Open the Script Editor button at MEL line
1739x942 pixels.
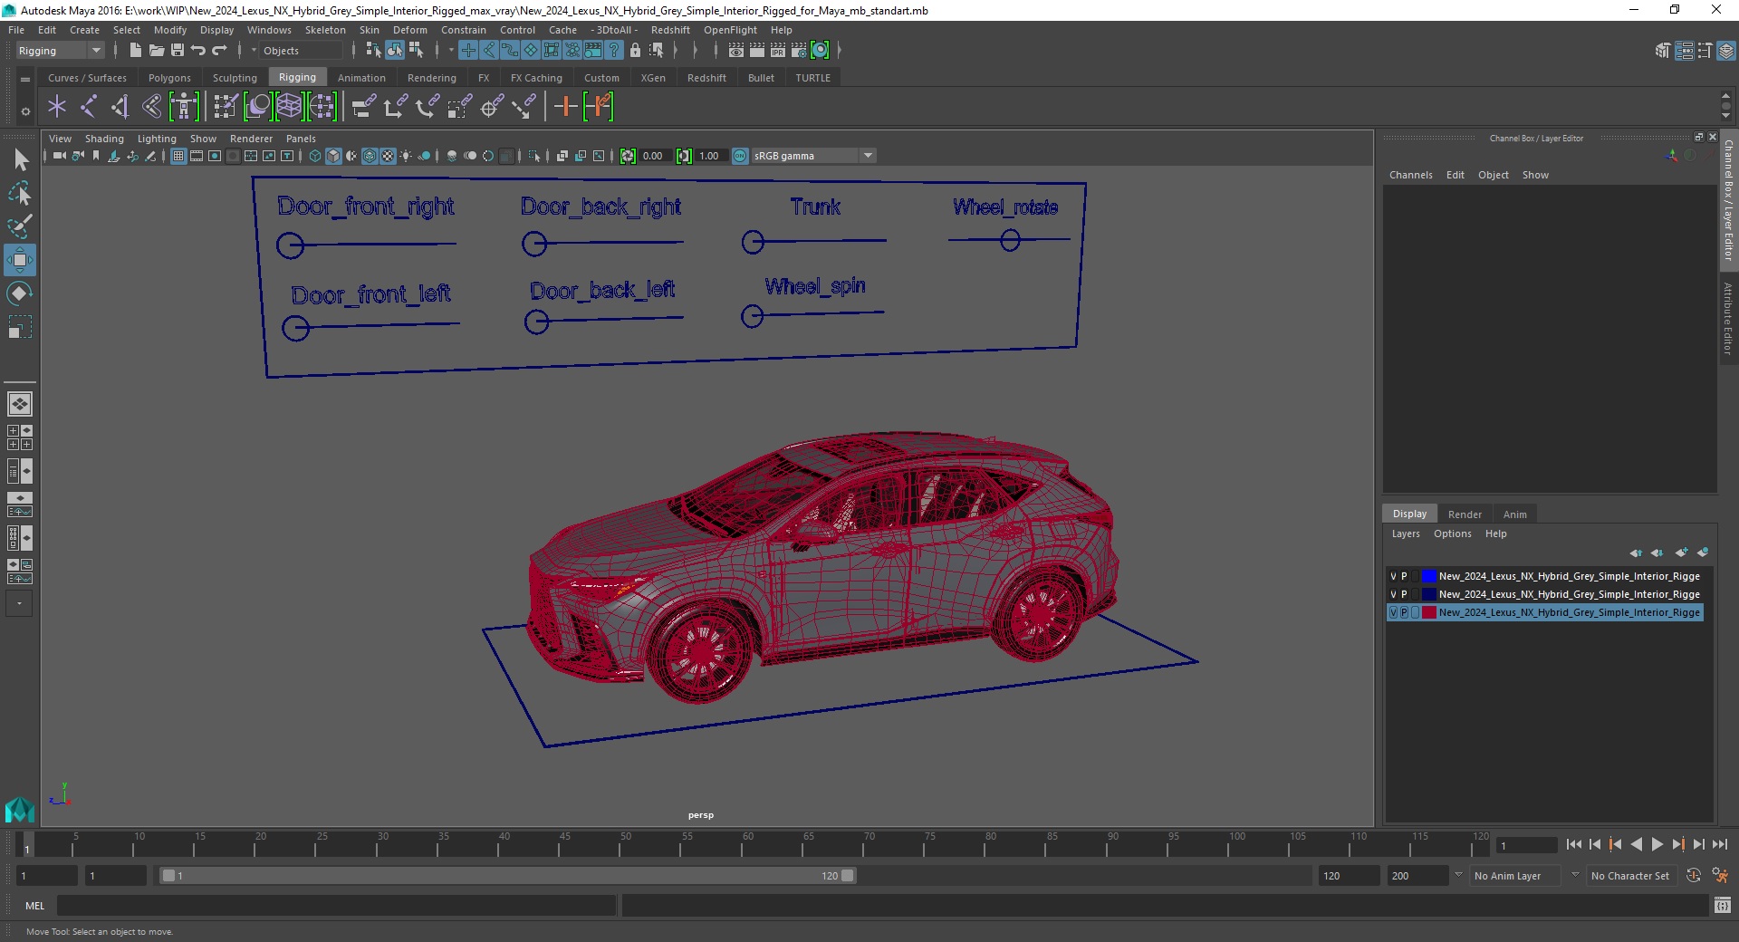pos(1722,905)
